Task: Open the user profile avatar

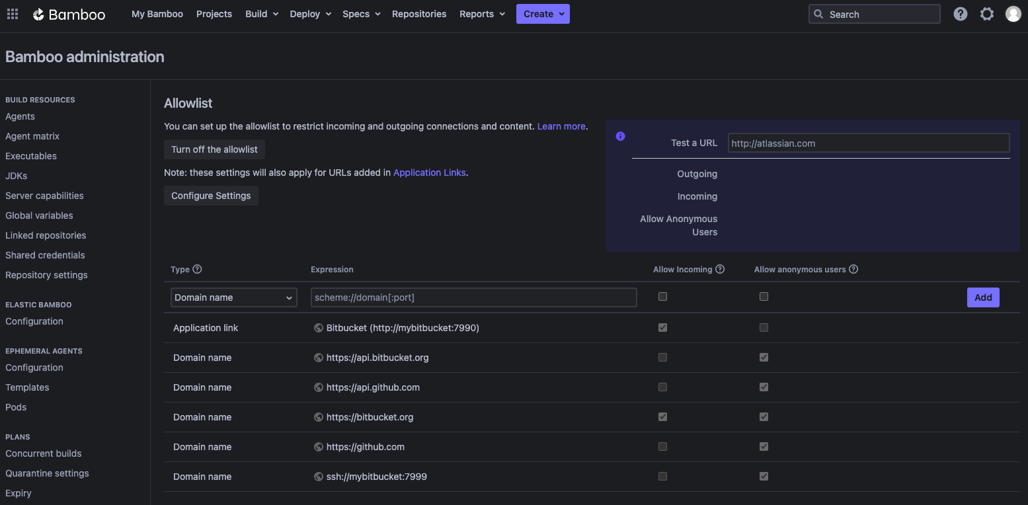Action: coord(1013,14)
